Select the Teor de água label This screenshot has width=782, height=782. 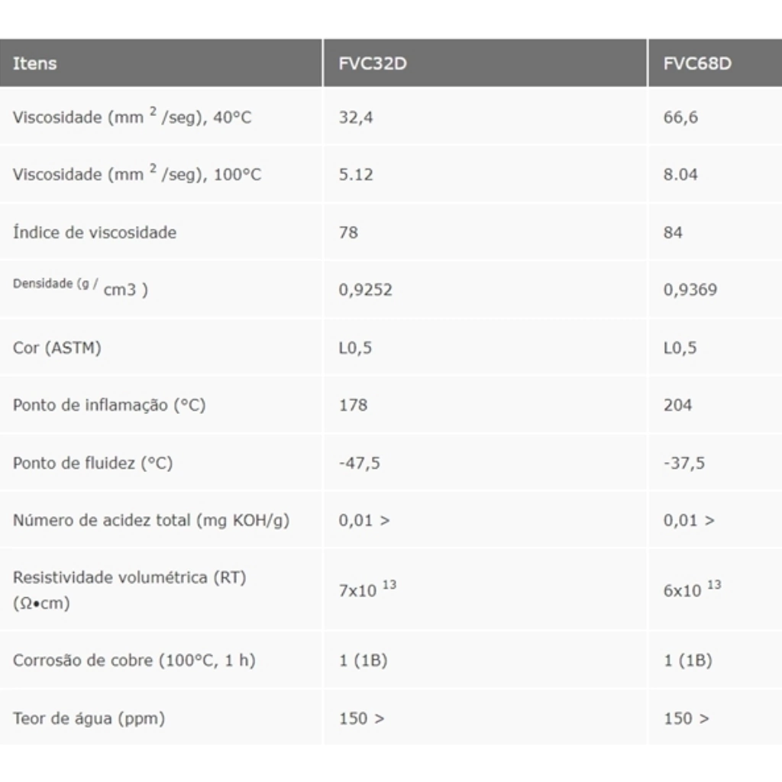pos(89,718)
